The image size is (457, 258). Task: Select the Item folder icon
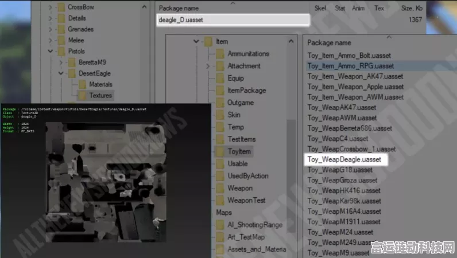click(x=208, y=42)
